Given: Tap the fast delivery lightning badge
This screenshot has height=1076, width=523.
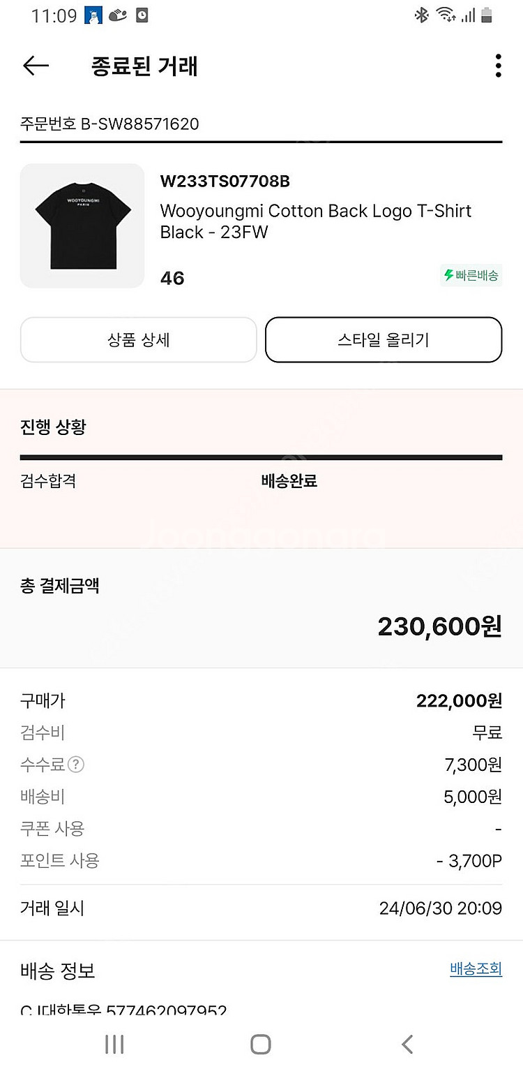Looking at the screenshot, I should (x=471, y=275).
